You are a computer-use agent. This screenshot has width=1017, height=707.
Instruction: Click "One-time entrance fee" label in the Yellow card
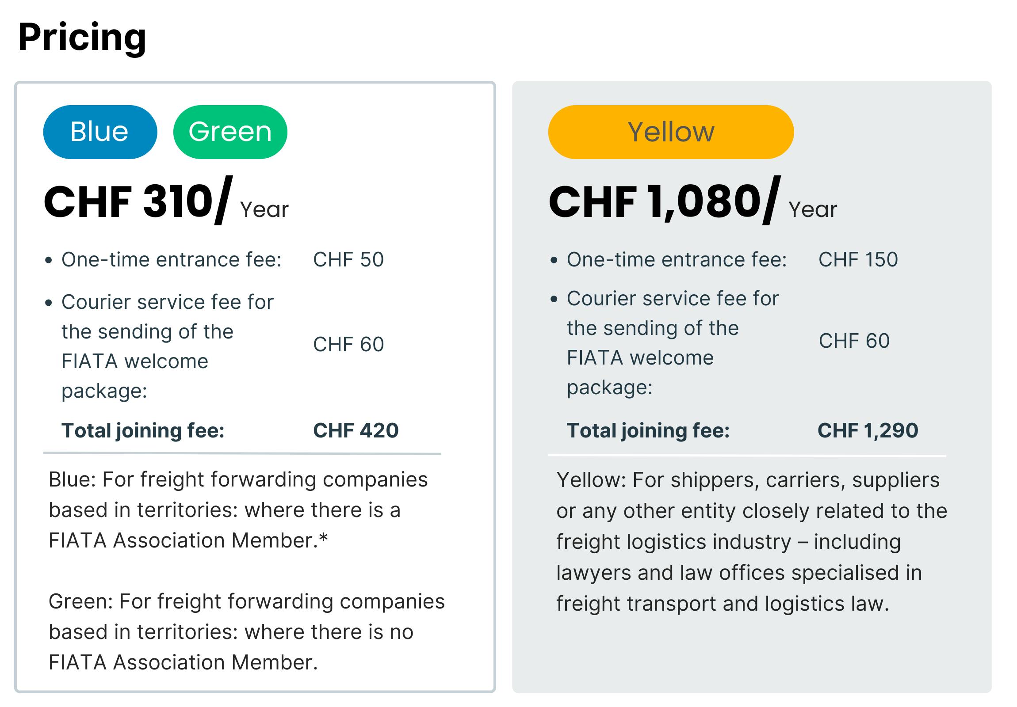click(x=677, y=259)
